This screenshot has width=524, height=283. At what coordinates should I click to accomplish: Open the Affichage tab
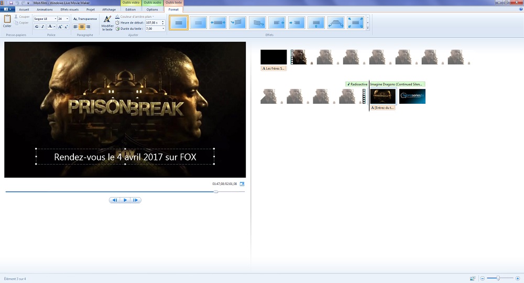[109, 9]
